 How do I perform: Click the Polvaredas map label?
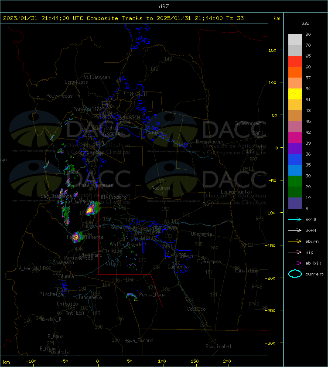coord(59,96)
